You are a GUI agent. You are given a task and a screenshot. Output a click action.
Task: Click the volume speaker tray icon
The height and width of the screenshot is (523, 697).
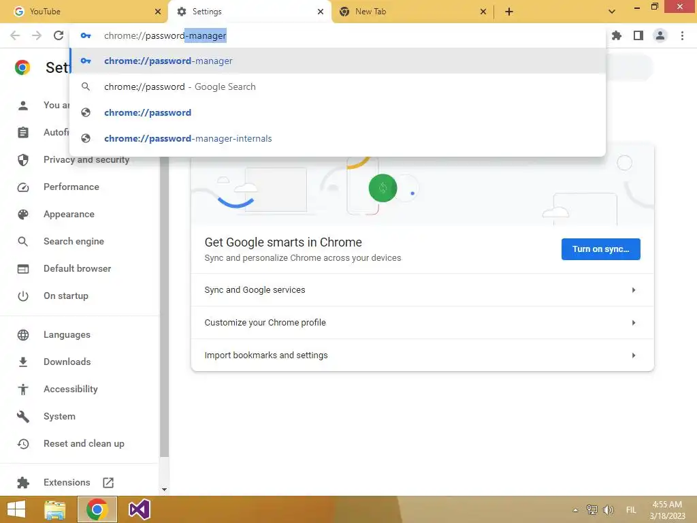point(608,509)
